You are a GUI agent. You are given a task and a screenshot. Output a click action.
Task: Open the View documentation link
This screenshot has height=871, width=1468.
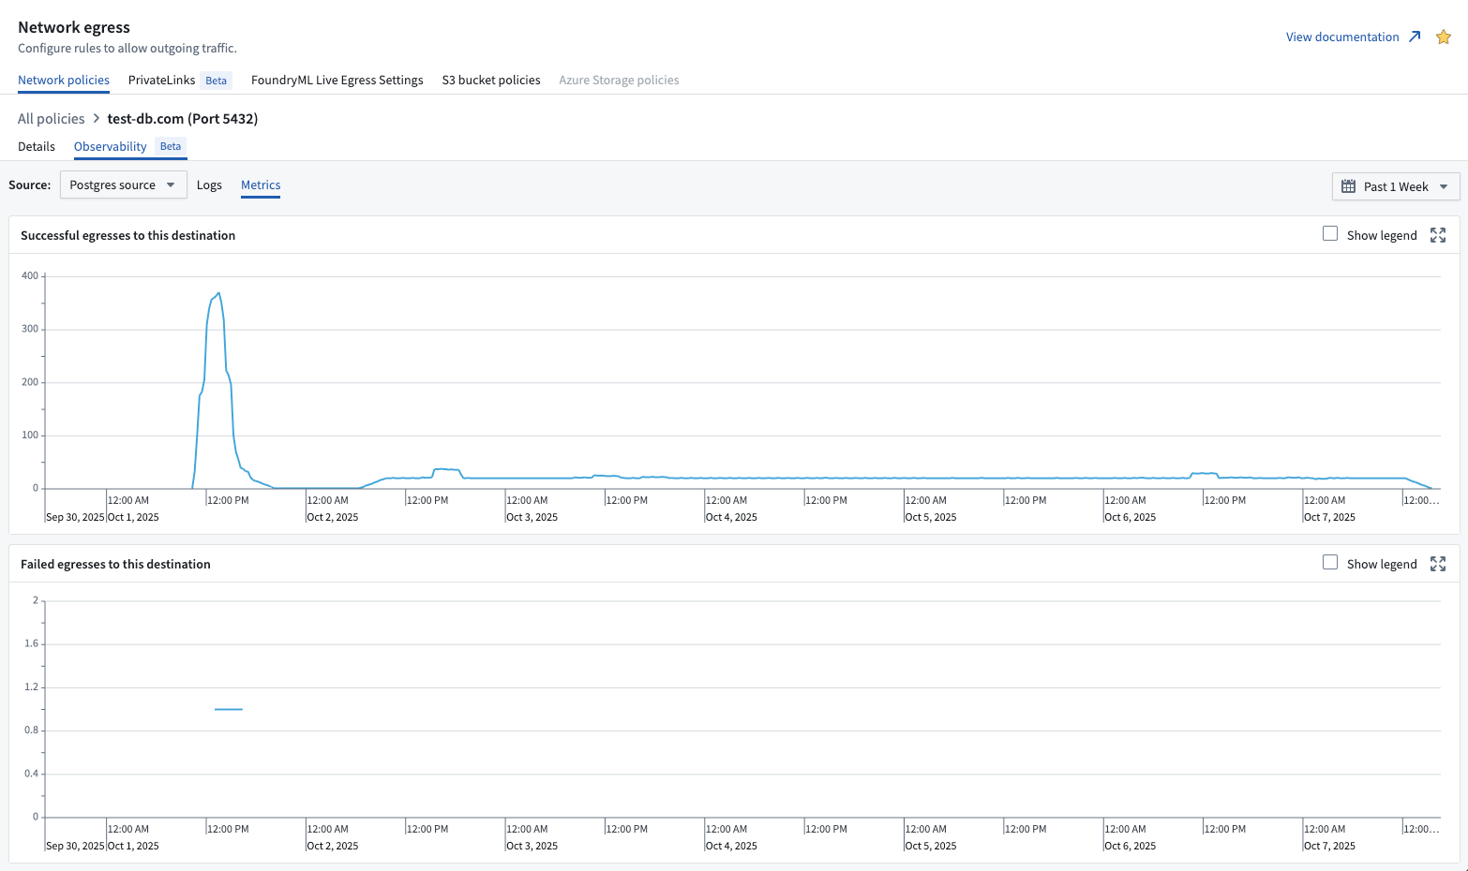coord(1341,37)
